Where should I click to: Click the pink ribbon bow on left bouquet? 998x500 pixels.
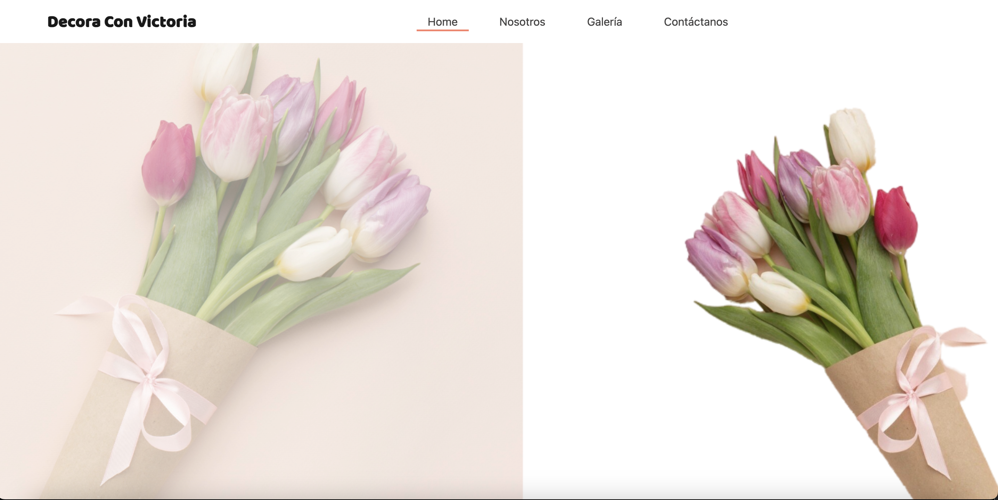pyautogui.click(x=149, y=379)
